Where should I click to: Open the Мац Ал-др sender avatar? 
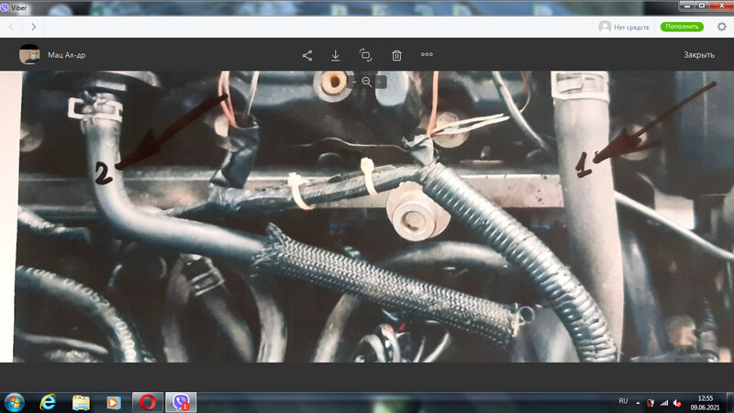pos(30,55)
